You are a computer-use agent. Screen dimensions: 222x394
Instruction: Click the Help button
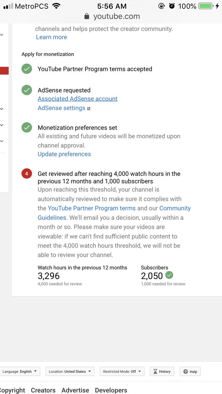[190, 371]
